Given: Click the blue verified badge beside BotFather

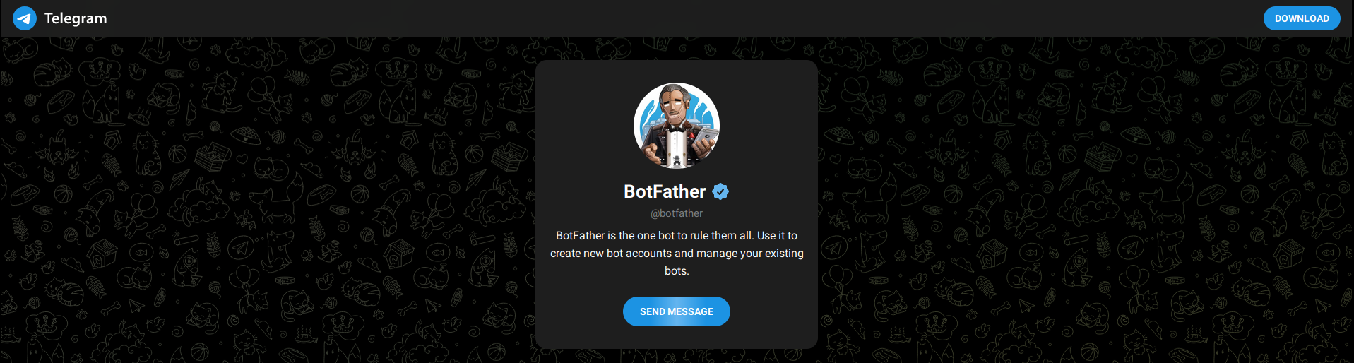Looking at the screenshot, I should point(720,191).
